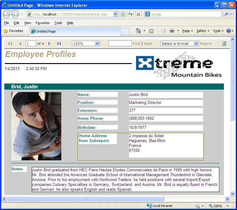Open the 100% report zoom dropdown

point(86,44)
